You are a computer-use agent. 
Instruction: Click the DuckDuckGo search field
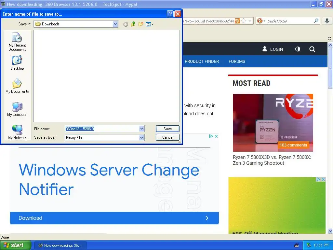pos(290,21)
